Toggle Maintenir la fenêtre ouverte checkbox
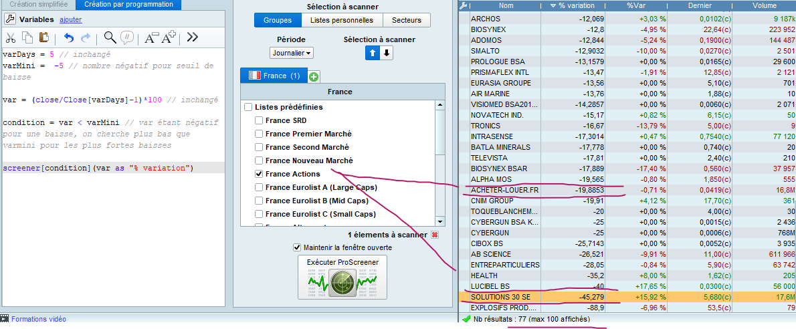 (297, 248)
